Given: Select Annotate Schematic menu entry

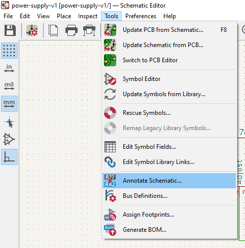Looking at the screenshot, I should point(169,181).
